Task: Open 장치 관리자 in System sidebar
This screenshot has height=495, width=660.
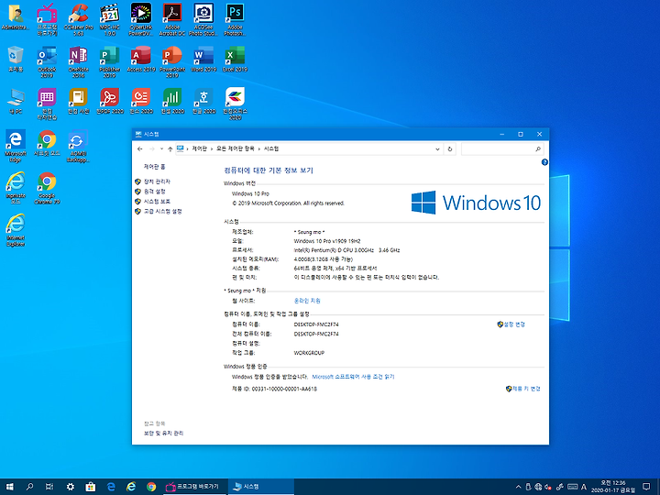Action: (157, 181)
